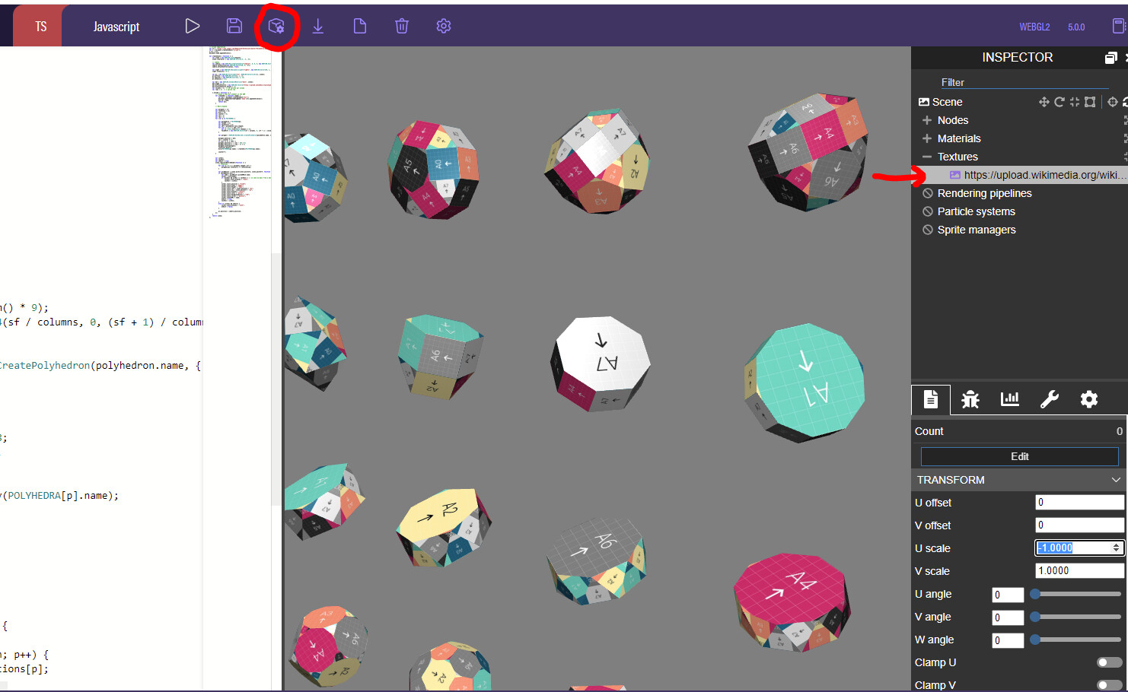Open the Inspector with the circled cube icon
The image size is (1128, 692).
[277, 25]
